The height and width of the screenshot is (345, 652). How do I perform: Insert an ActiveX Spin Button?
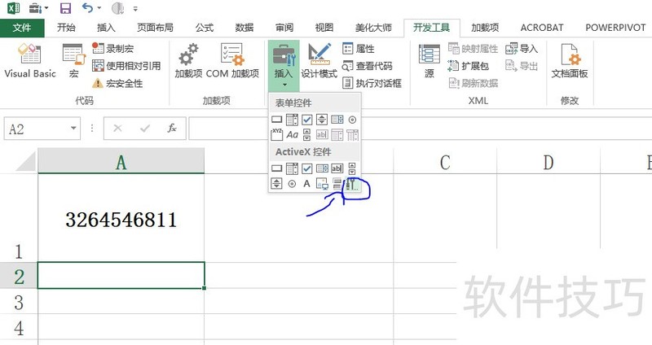click(x=276, y=184)
